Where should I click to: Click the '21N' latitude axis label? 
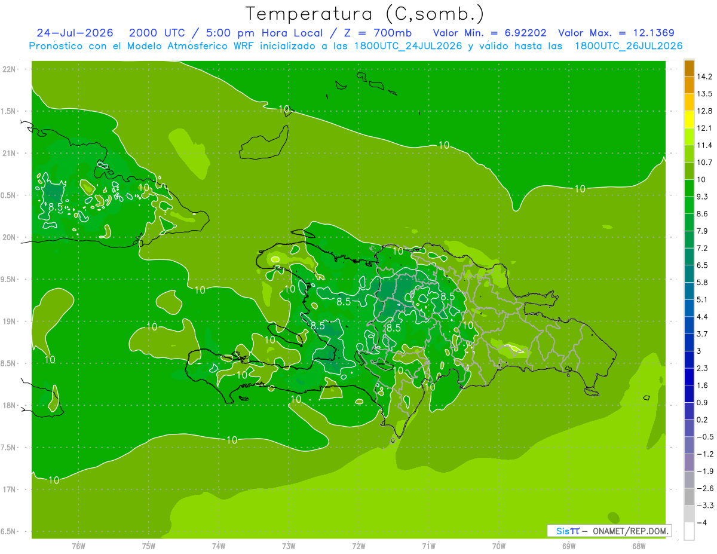(10, 153)
